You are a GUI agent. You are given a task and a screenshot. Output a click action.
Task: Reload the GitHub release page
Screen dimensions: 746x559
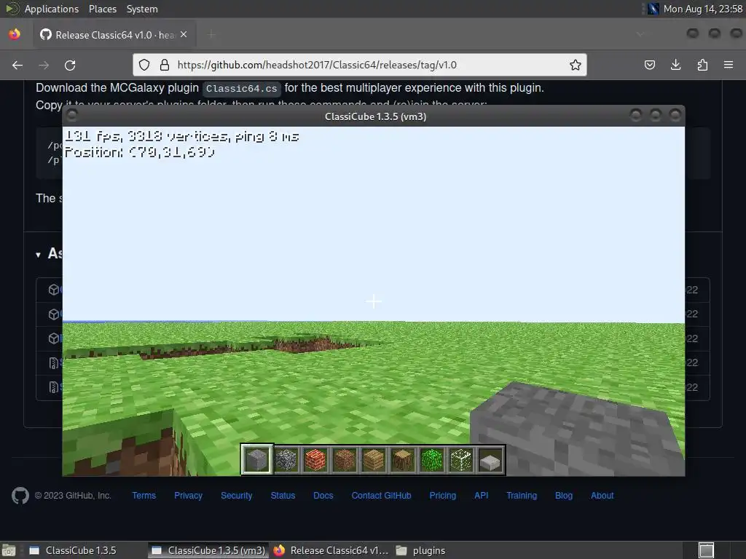pyautogui.click(x=70, y=65)
